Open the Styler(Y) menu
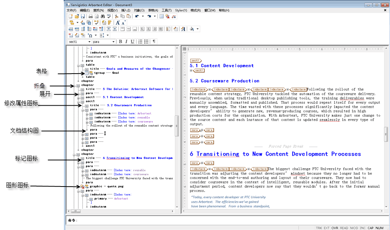 click(181, 10)
